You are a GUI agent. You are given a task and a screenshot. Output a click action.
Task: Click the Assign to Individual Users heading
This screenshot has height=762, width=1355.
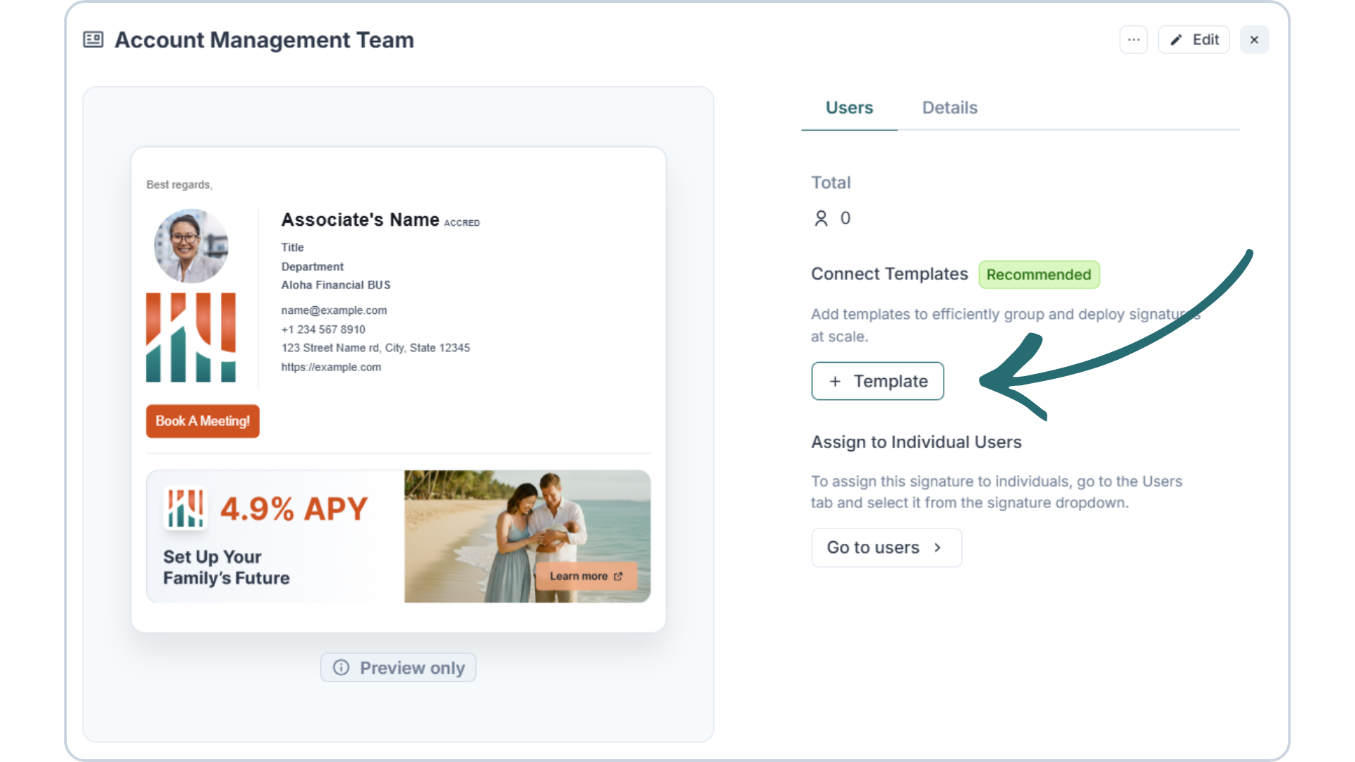pyautogui.click(x=916, y=442)
